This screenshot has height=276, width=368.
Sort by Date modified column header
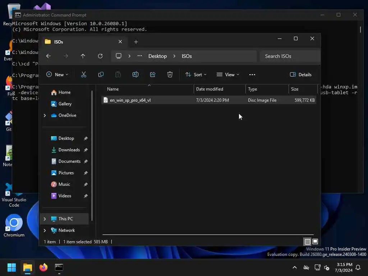[220, 89]
